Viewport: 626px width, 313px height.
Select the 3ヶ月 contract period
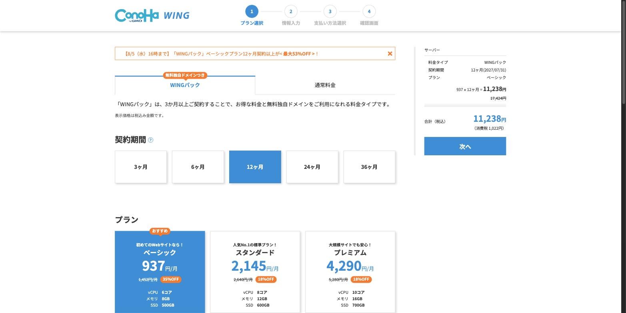coord(141,167)
